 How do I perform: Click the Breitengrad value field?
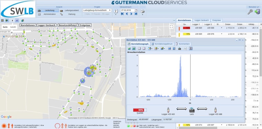(x=144, y=119)
